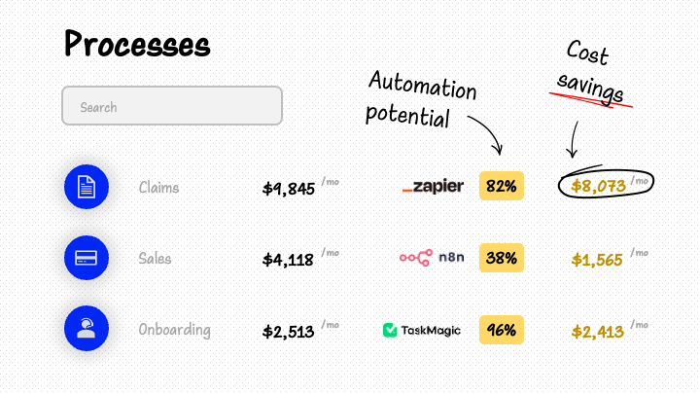Click the Sales credit card icon

tap(87, 258)
